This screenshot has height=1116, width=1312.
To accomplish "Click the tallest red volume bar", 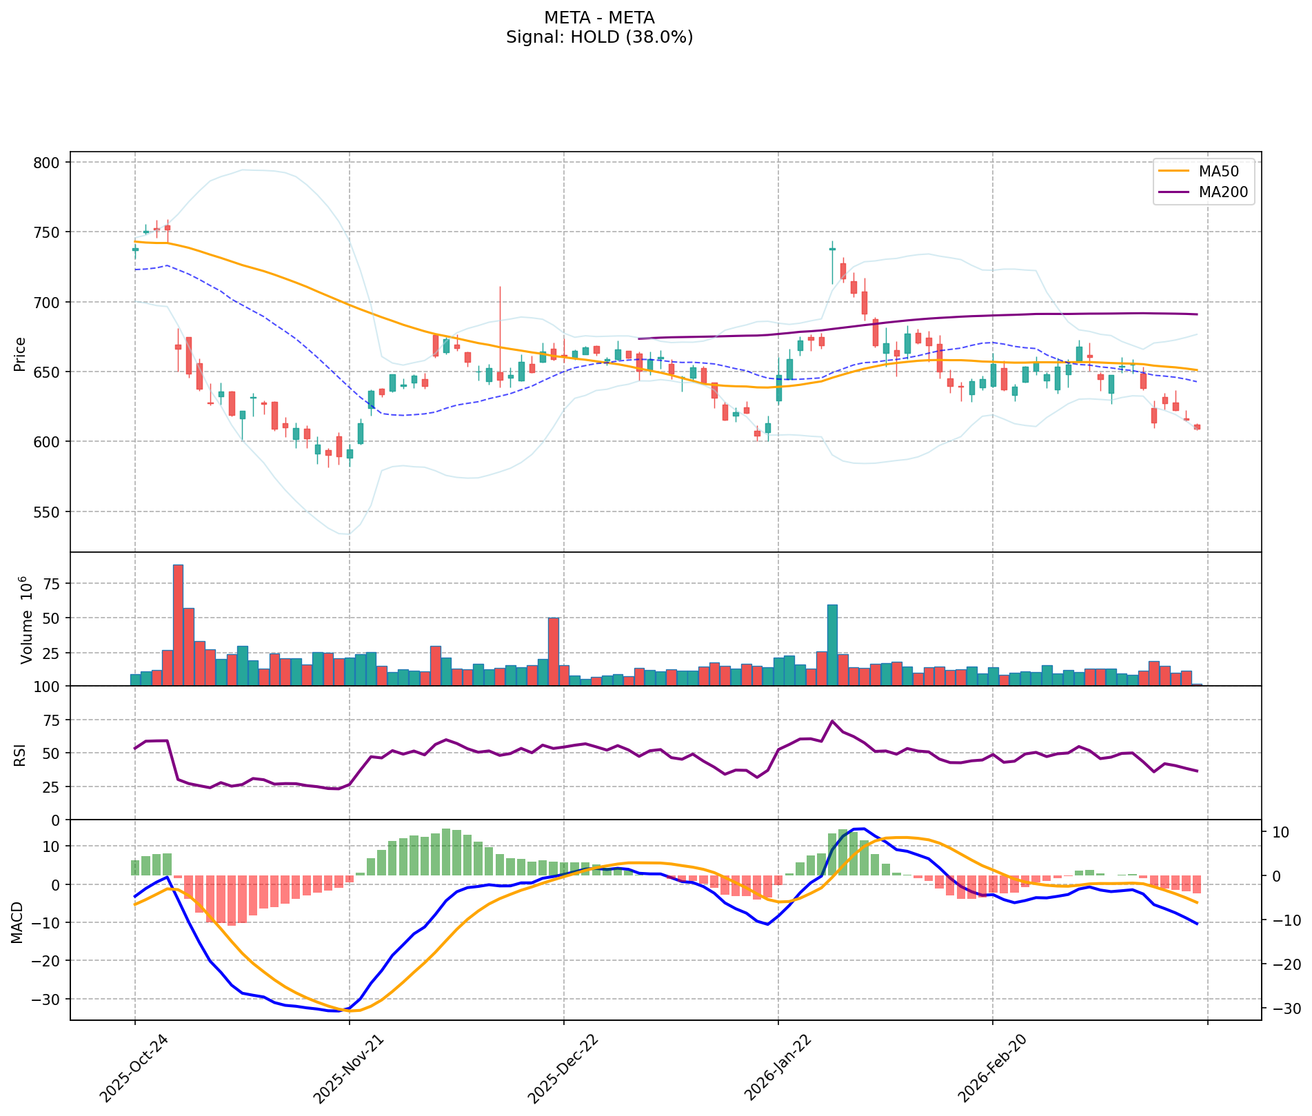I will click(x=178, y=625).
